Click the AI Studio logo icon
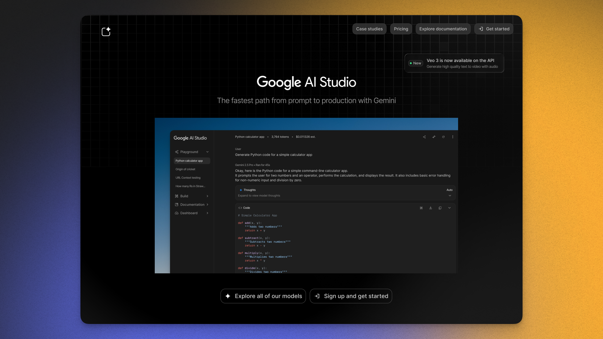Viewport: 603px width, 339px height. click(106, 32)
